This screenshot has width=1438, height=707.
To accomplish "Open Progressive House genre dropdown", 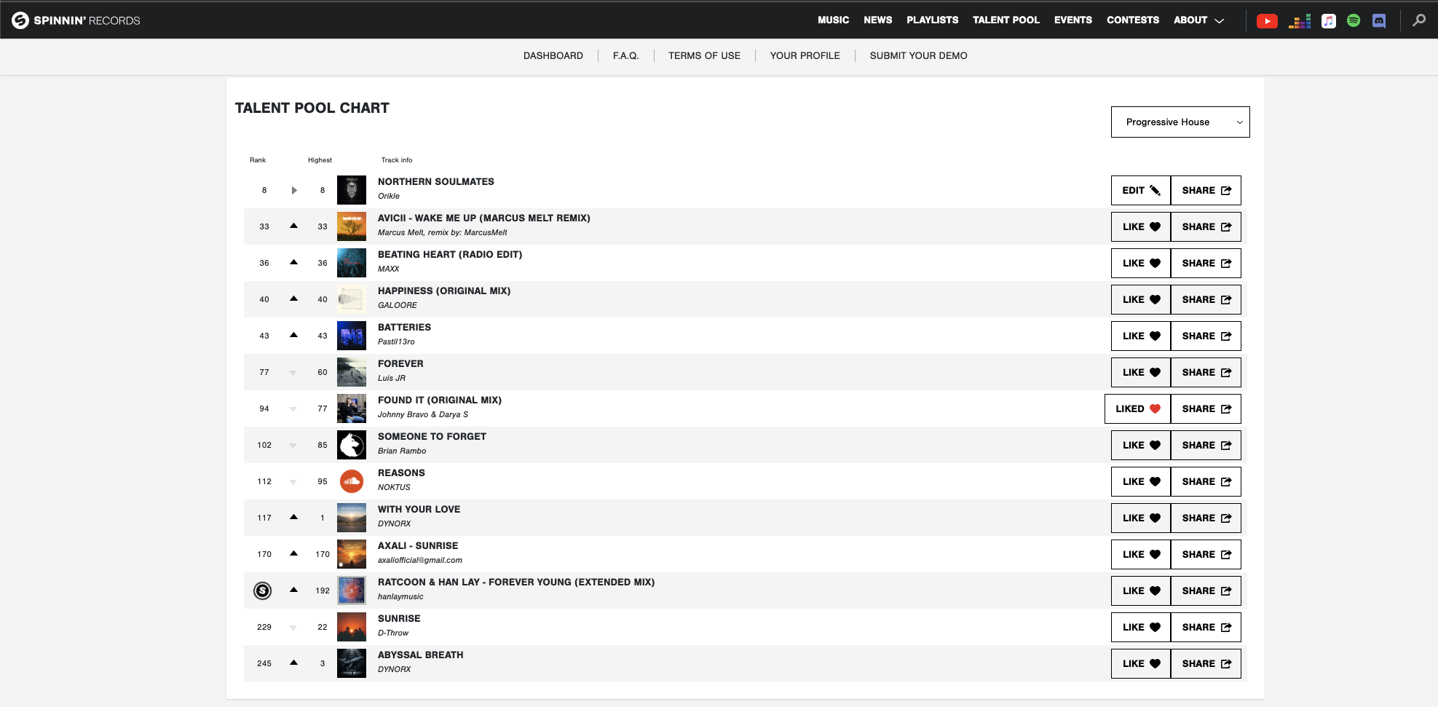I will [x=1180, y=122].
